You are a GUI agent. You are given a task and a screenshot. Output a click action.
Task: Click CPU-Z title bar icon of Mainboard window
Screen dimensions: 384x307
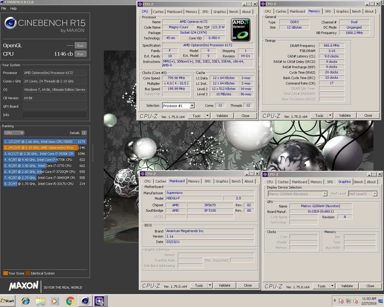pos(143,174)
